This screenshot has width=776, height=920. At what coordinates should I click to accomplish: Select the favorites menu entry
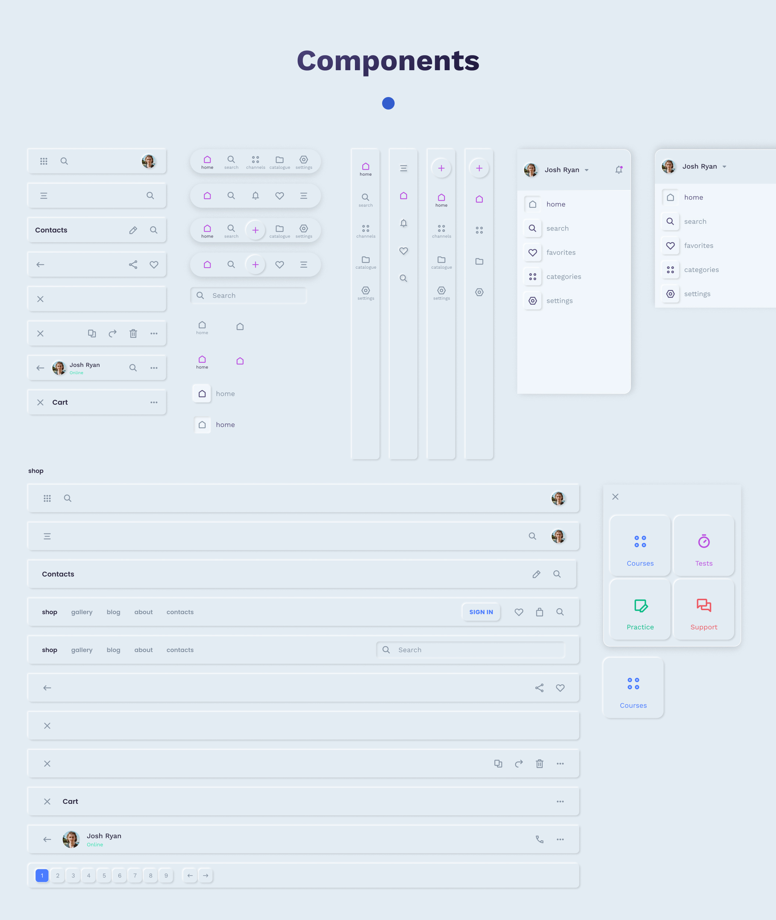pos(560,252)
